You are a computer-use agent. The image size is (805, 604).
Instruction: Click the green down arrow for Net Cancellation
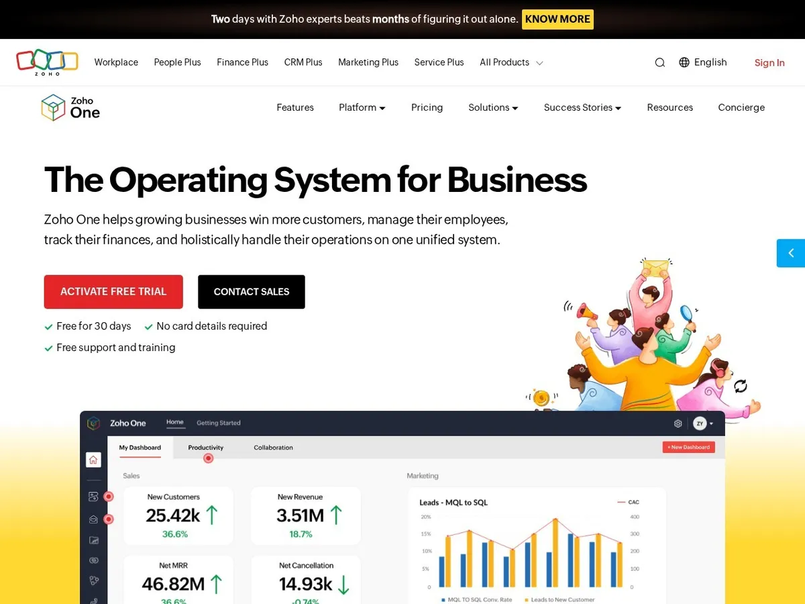click(343, 584)
